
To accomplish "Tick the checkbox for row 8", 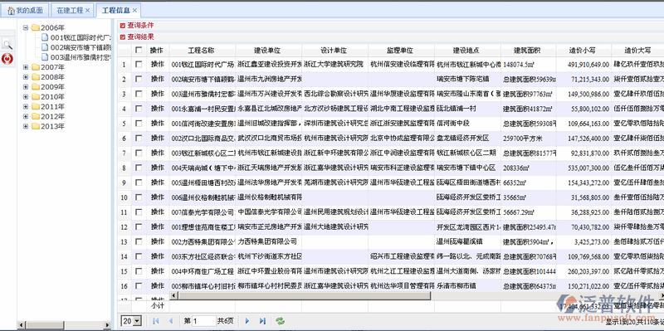I will coord(139,168).
